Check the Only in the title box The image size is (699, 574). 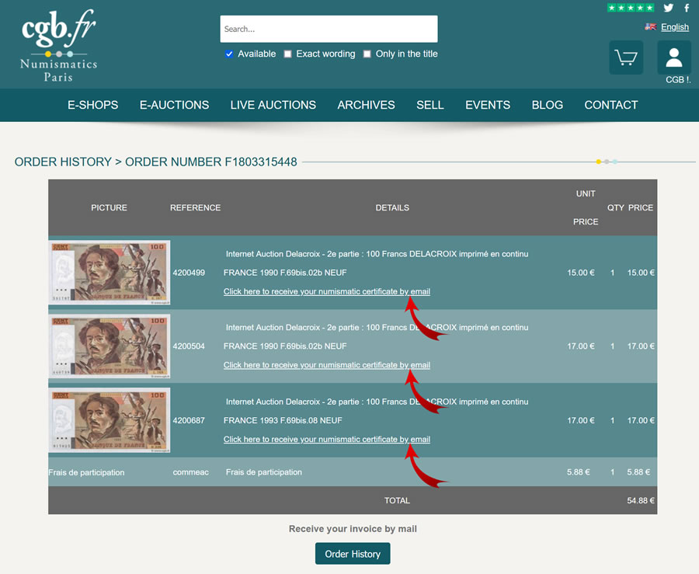[x=367, y=54]
